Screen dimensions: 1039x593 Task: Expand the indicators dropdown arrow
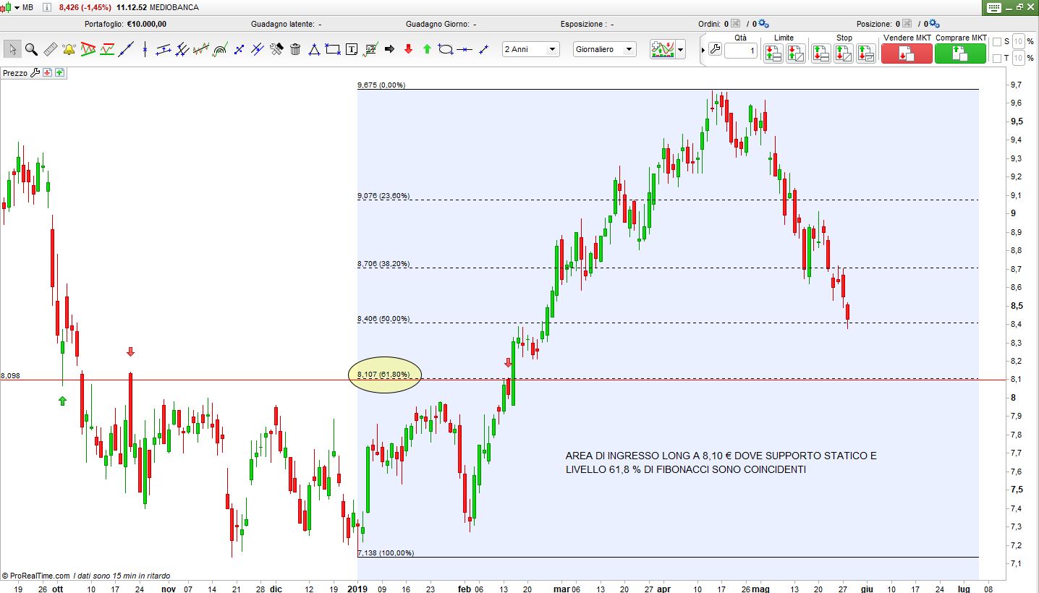pyautogui.click(x=681, y=50)
